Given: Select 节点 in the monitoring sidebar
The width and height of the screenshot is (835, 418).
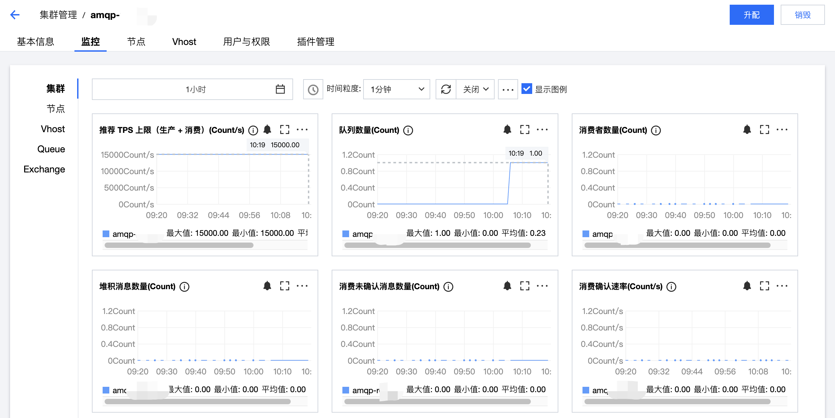Looking at the screenshot, I should [56, 109].
